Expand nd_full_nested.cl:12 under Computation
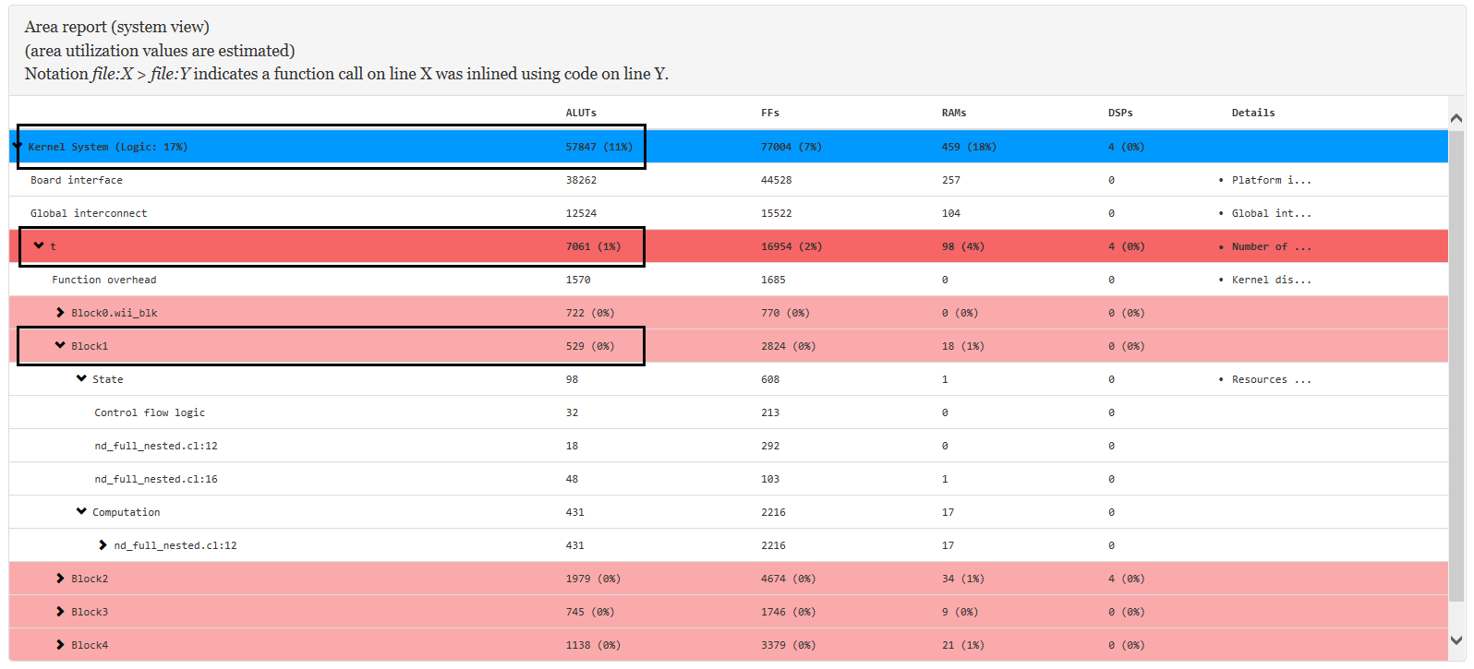Screen dimensions: 1474x669 pyautogui.click(x=103, y=545)
